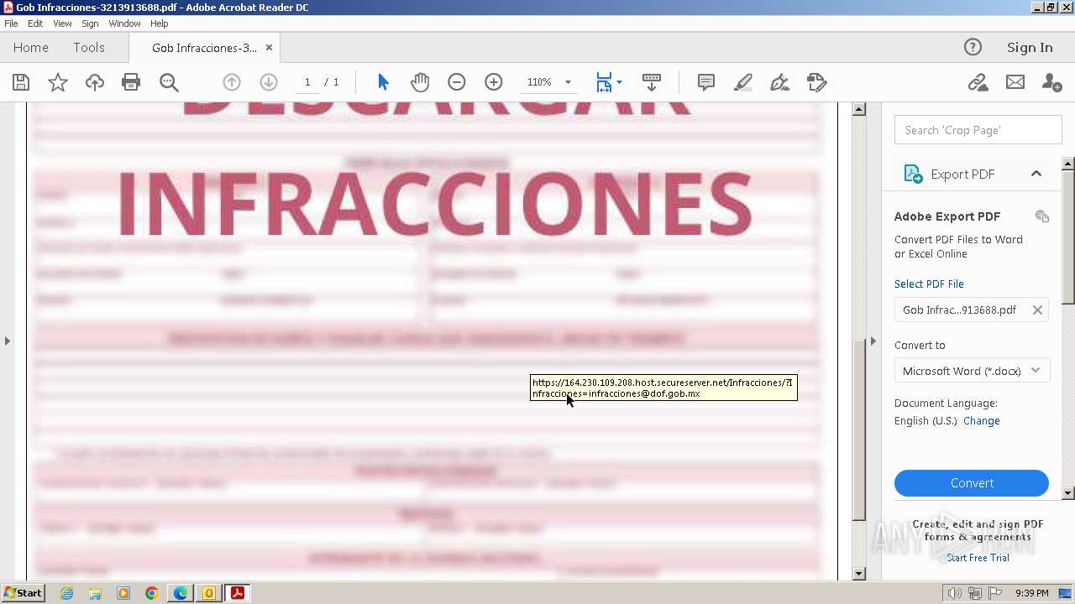This screenshot has height=604, width=1075.
Task: Open the more tools stamp icon
Action: [817, 82]
